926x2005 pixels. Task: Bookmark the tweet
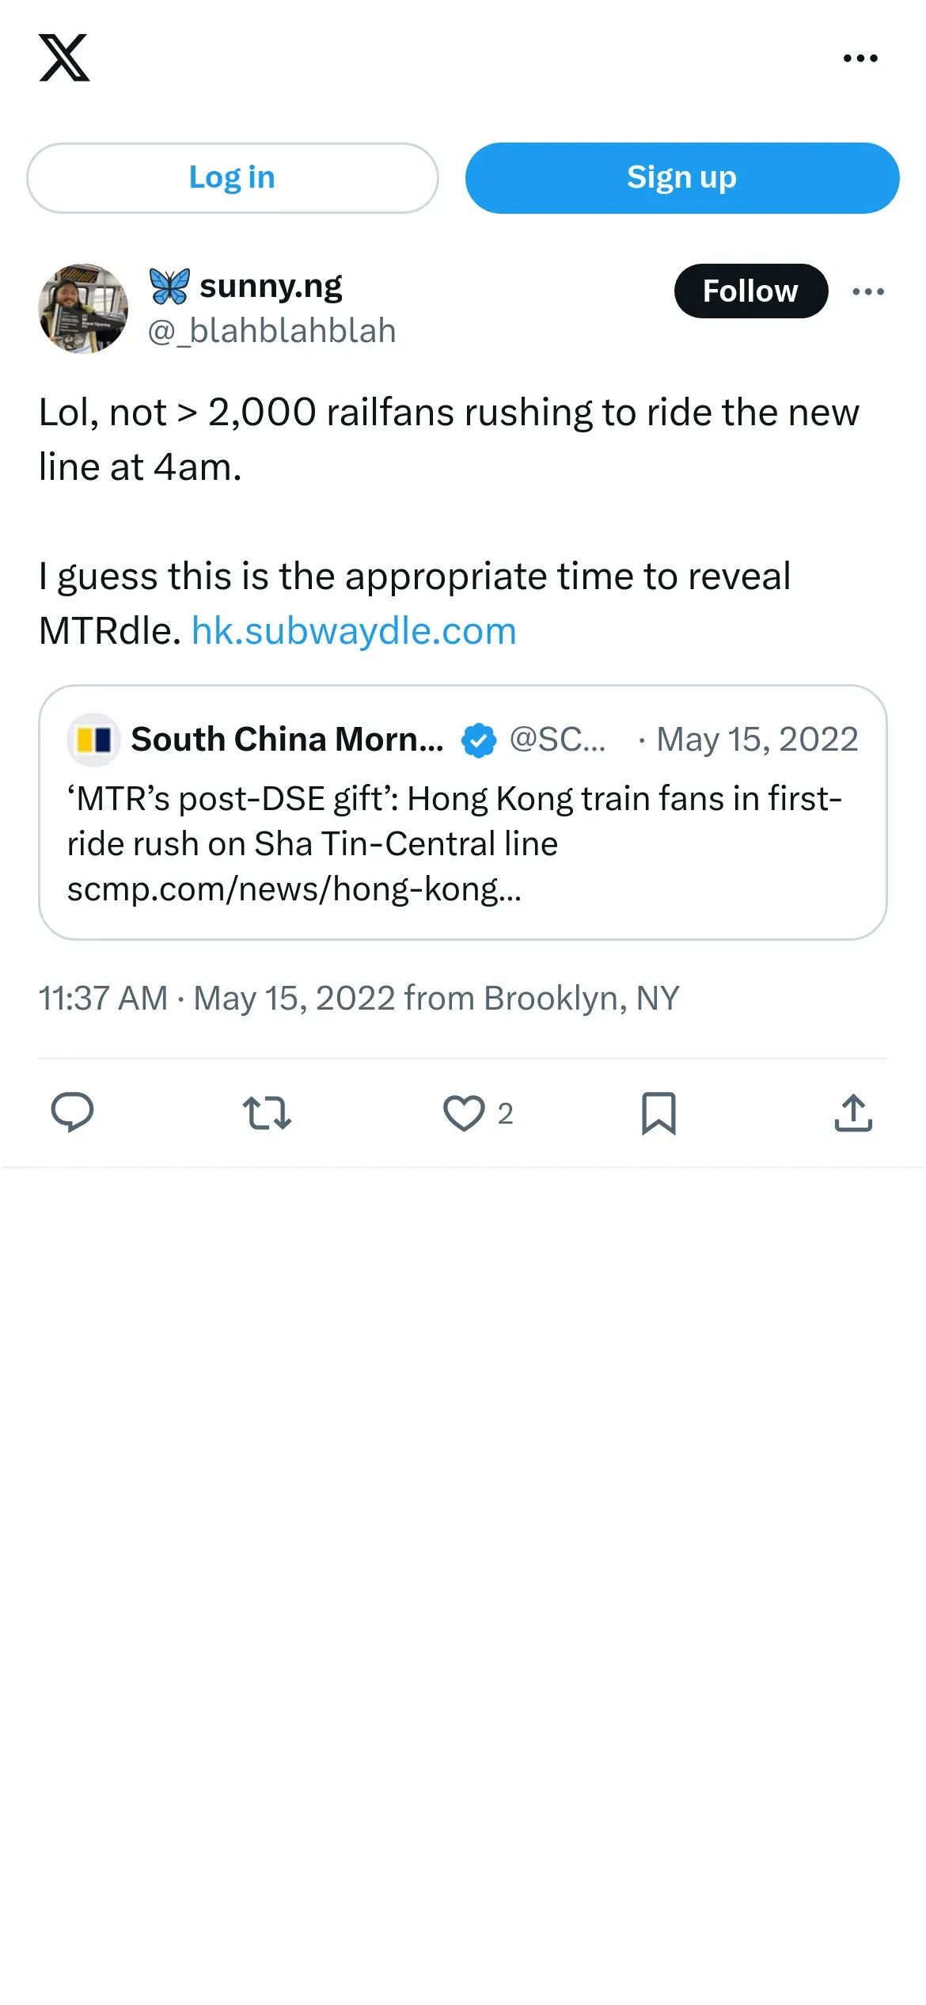tap(658, 1113)
